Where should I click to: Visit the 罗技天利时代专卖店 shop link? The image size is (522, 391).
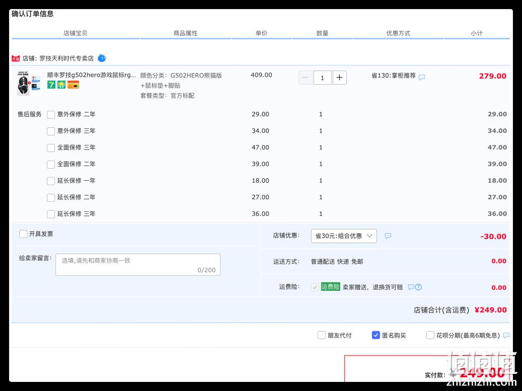[x=66, y=58]
